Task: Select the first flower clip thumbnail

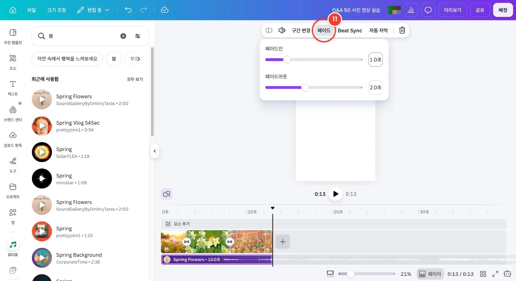Action: tap(174, 241)
